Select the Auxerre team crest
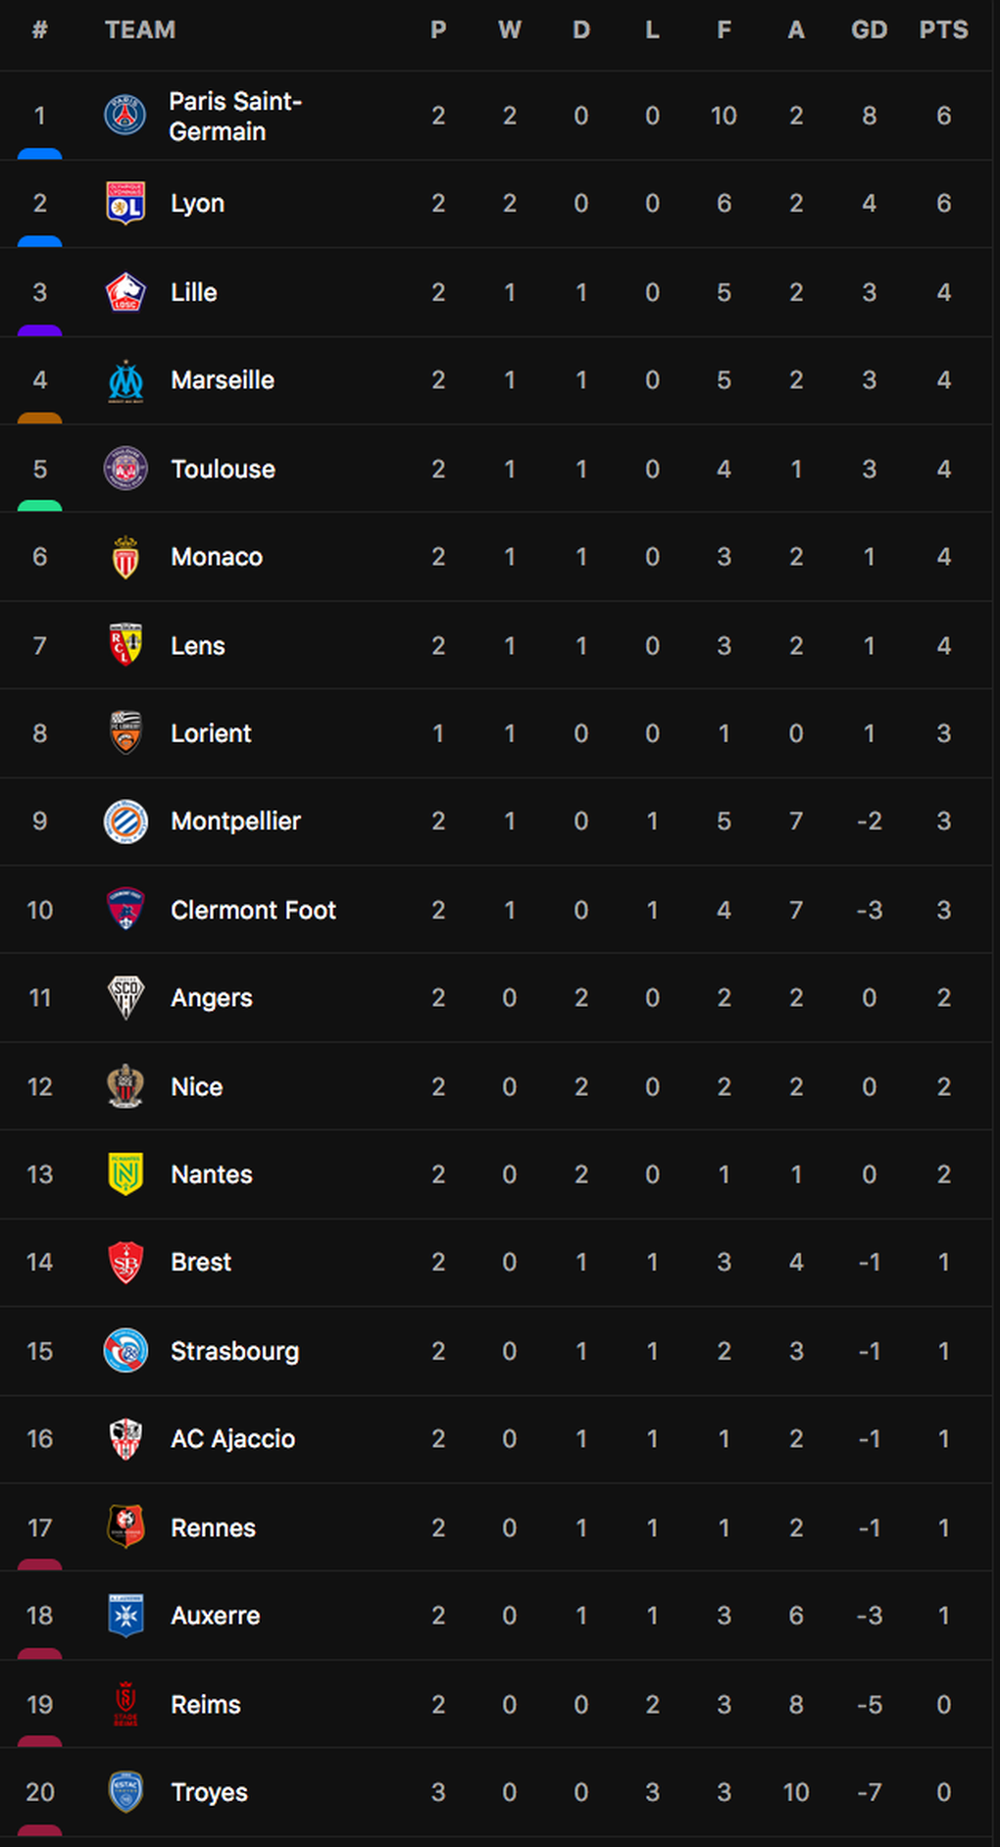The height and width of the screenshot is (1847, 1000). [125, 1616]
